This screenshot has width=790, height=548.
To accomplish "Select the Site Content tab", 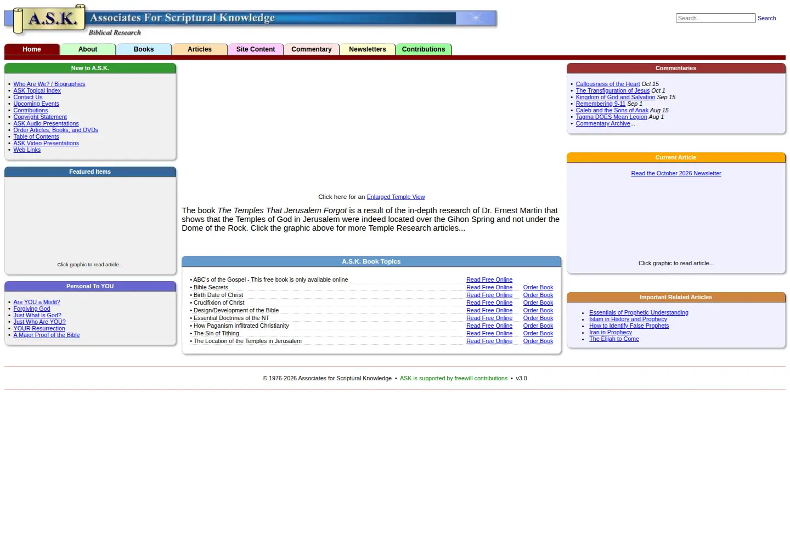I will tap(256, 49).
